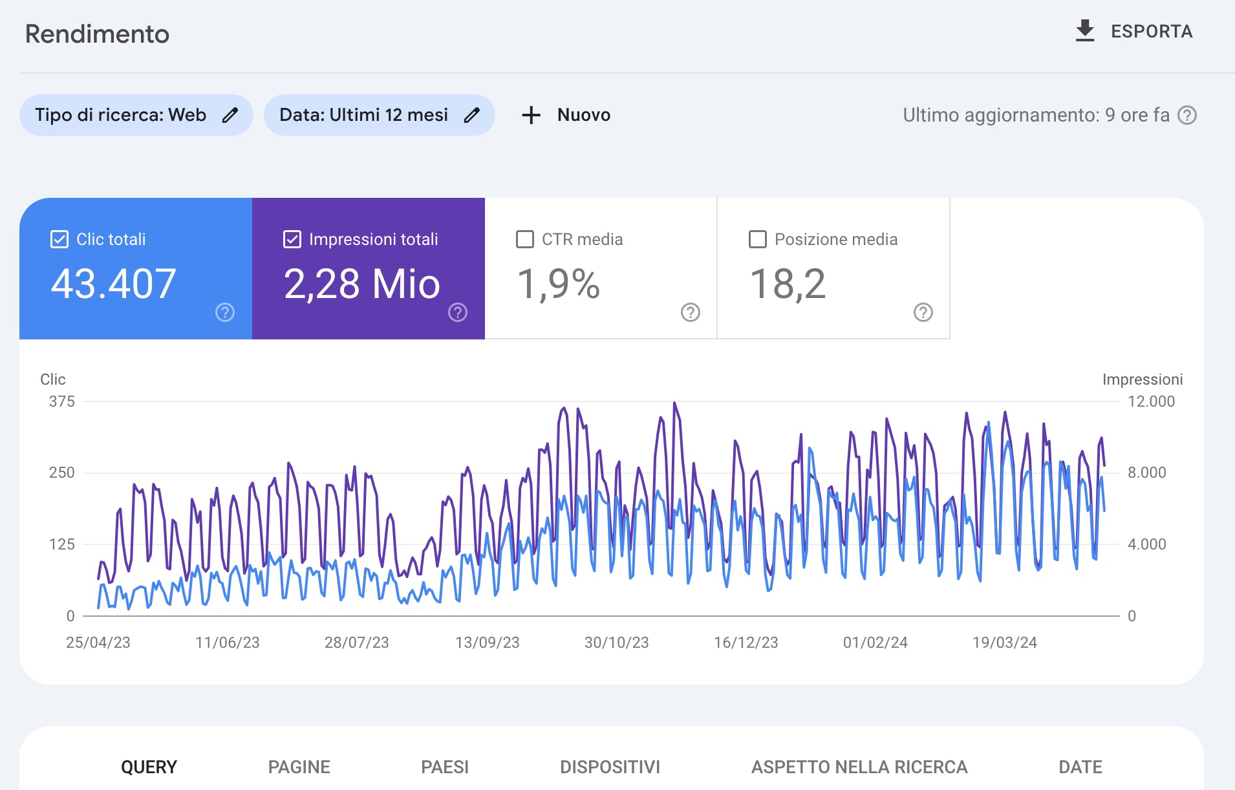Click the Clic axis title

53,379
